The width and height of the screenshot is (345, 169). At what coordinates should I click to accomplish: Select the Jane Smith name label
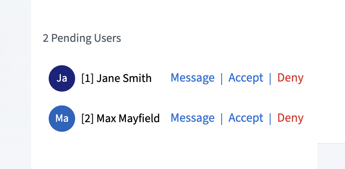click(x=124, y=78)
